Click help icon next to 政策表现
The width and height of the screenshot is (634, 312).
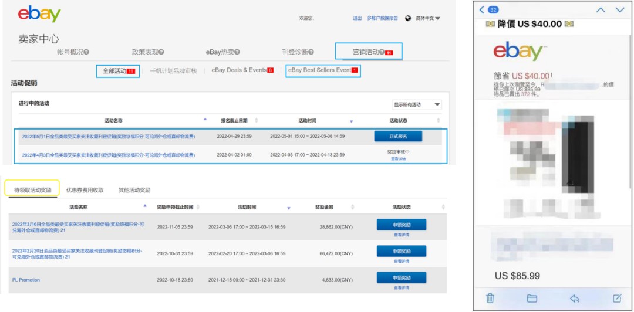[161, 52]
